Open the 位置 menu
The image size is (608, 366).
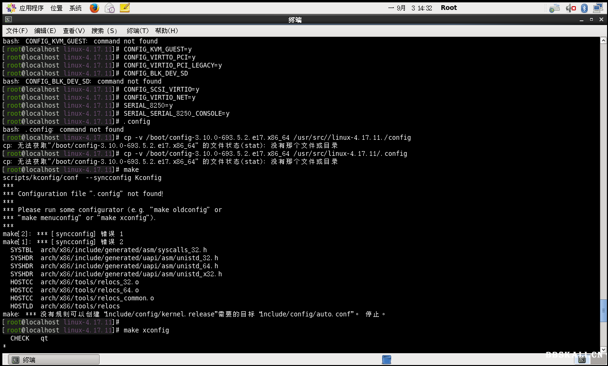click(56, 8)
